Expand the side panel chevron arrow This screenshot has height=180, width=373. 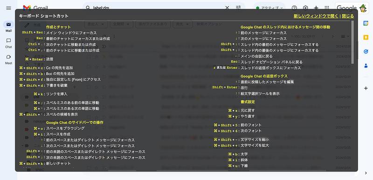[366, 173]
